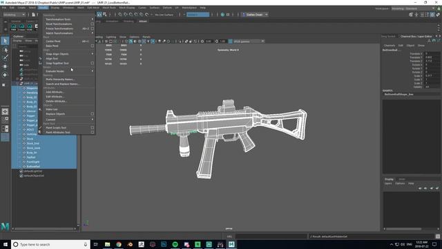Viewport: 442px width, 249px height.
Task: Click Translate Y value field
Action: [432, 57]
